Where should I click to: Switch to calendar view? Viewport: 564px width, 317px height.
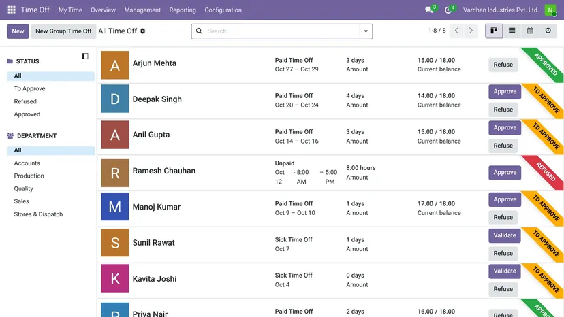pos(530,31)
